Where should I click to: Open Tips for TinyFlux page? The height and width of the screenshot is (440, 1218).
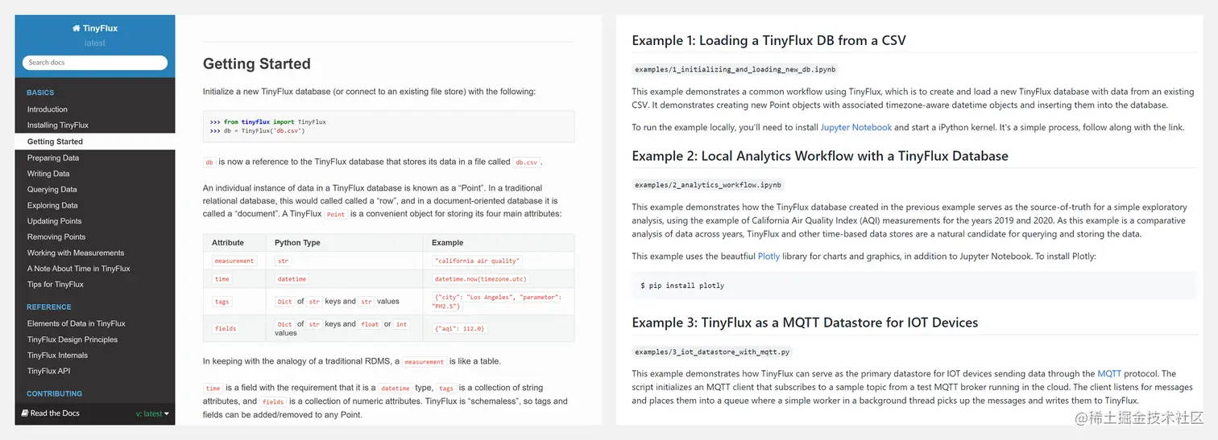click(56, 284)
